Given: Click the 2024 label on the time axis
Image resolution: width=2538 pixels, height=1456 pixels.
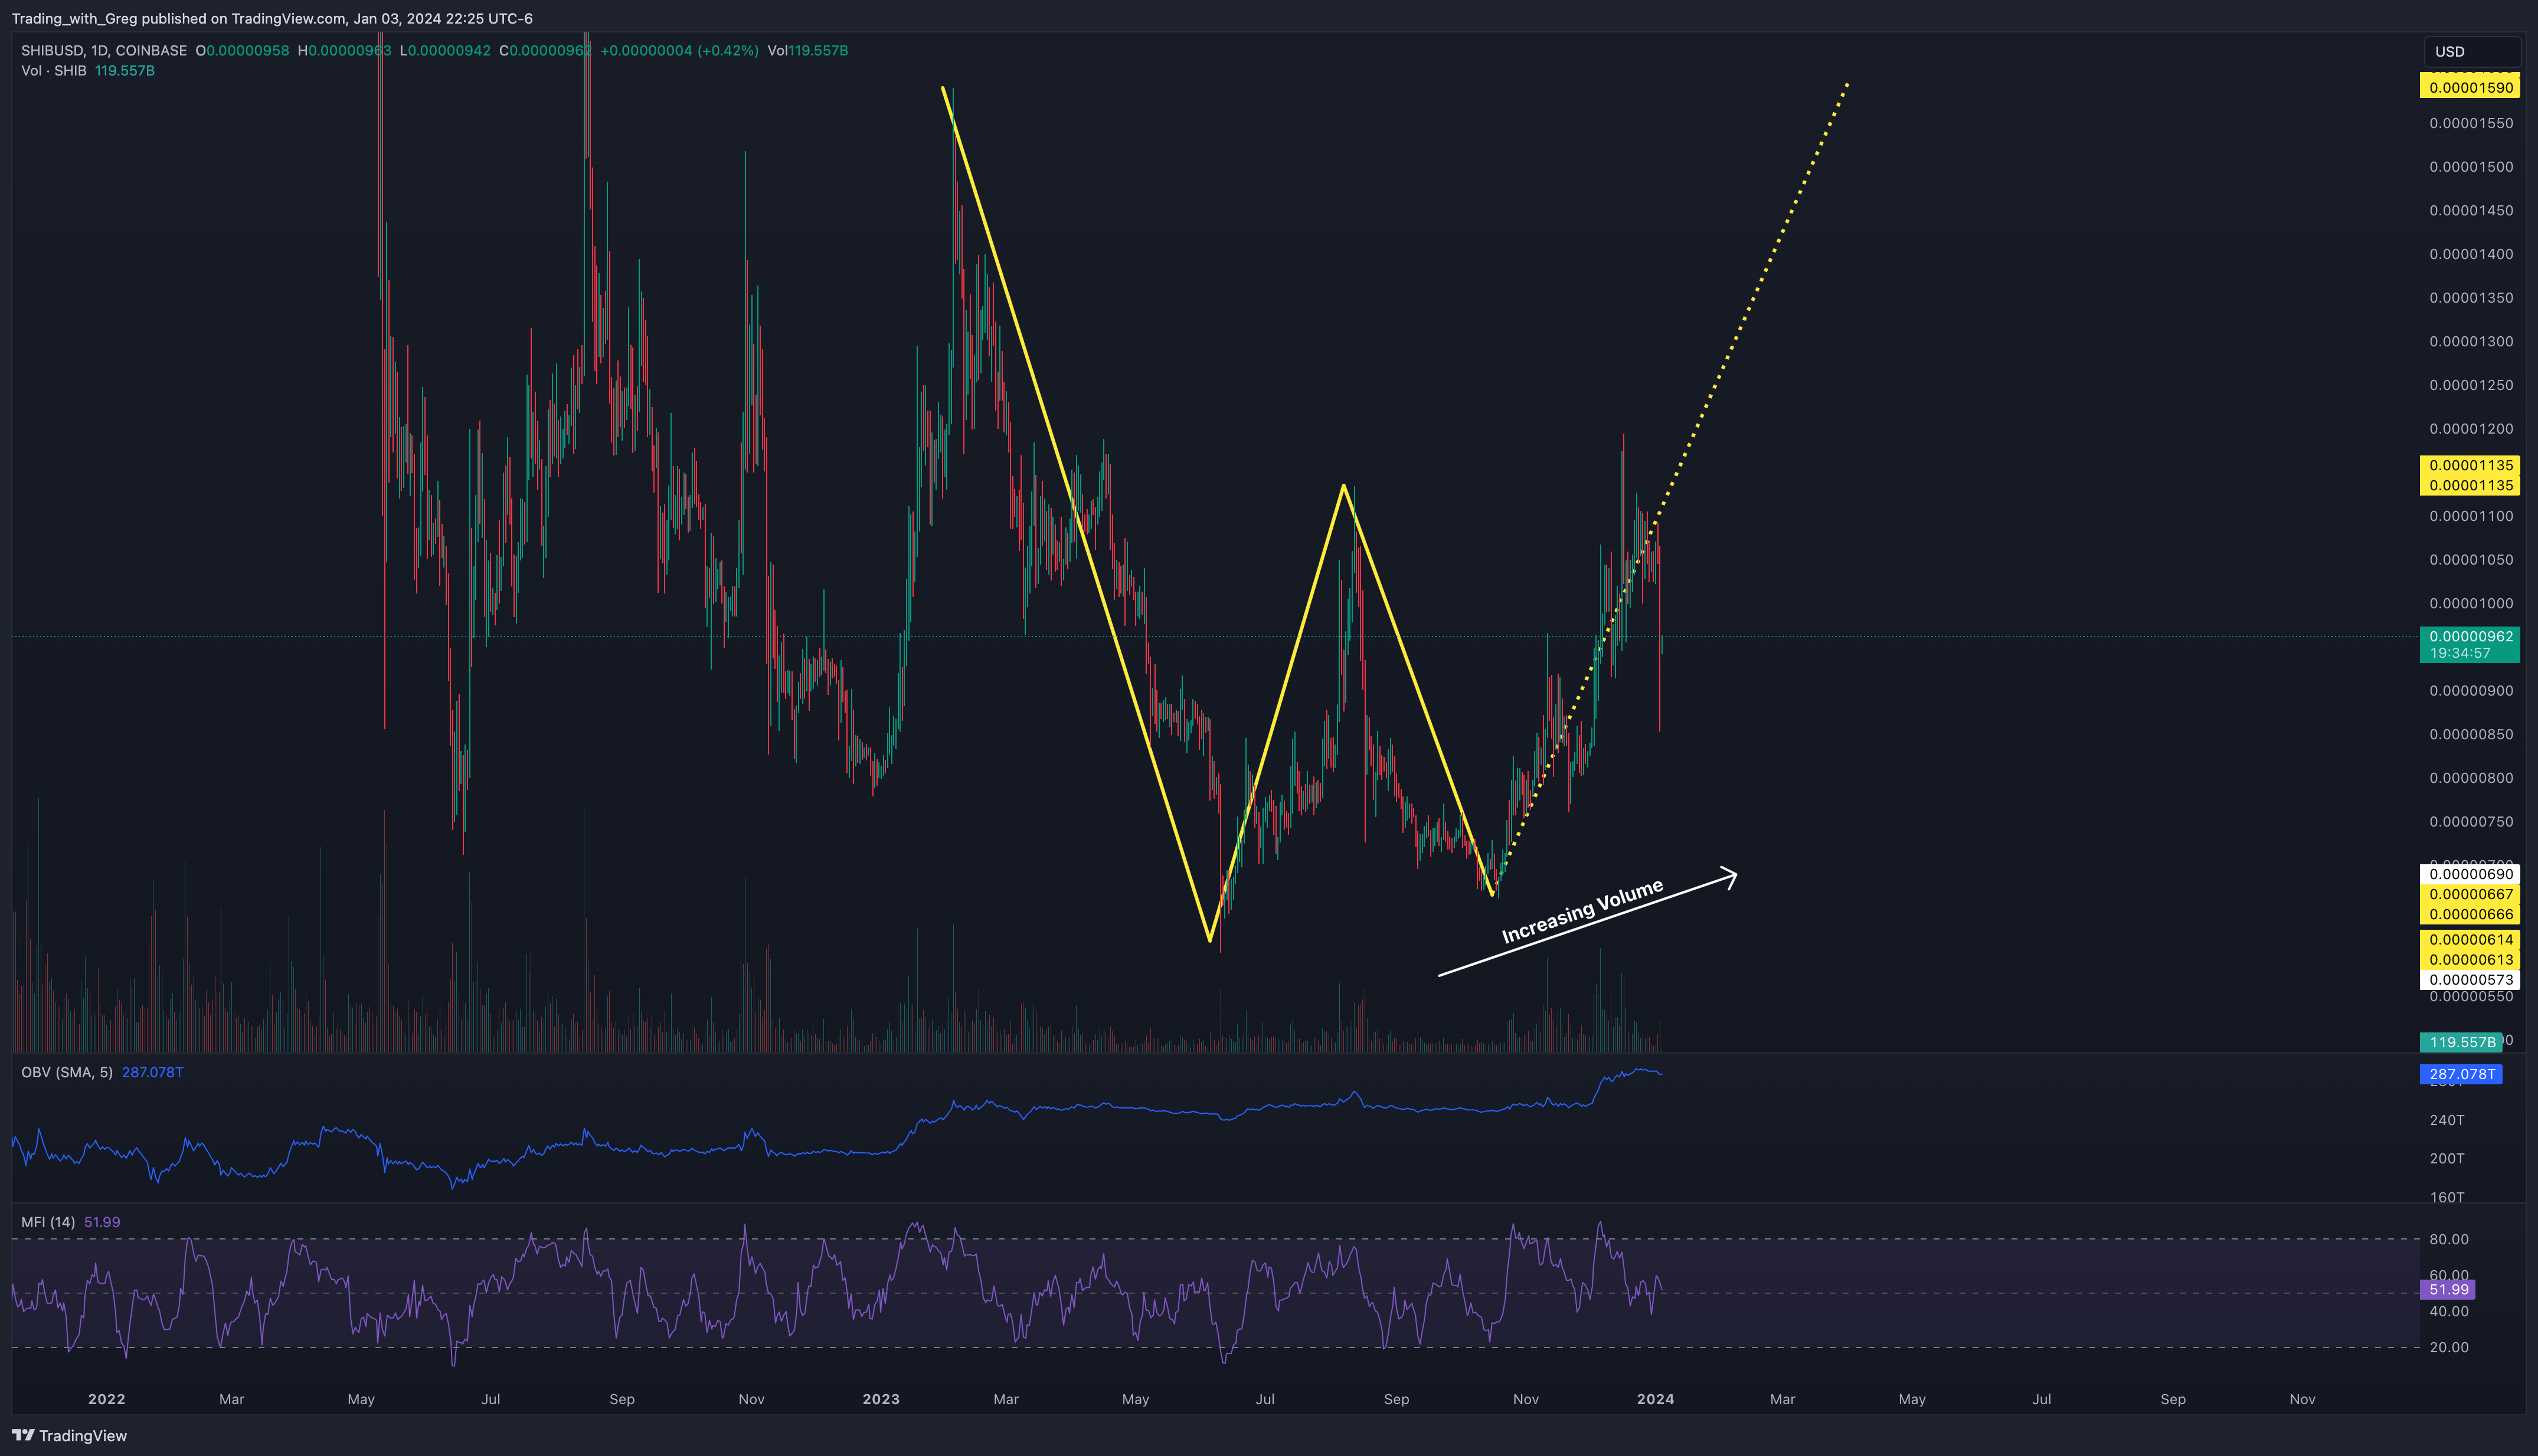Looking at the screenshot, I should click(x=1656, y=1399).
